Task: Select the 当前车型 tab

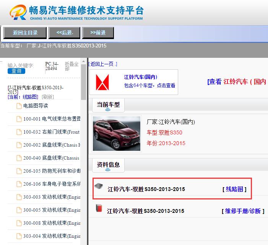Action: [x=108, y=105]
